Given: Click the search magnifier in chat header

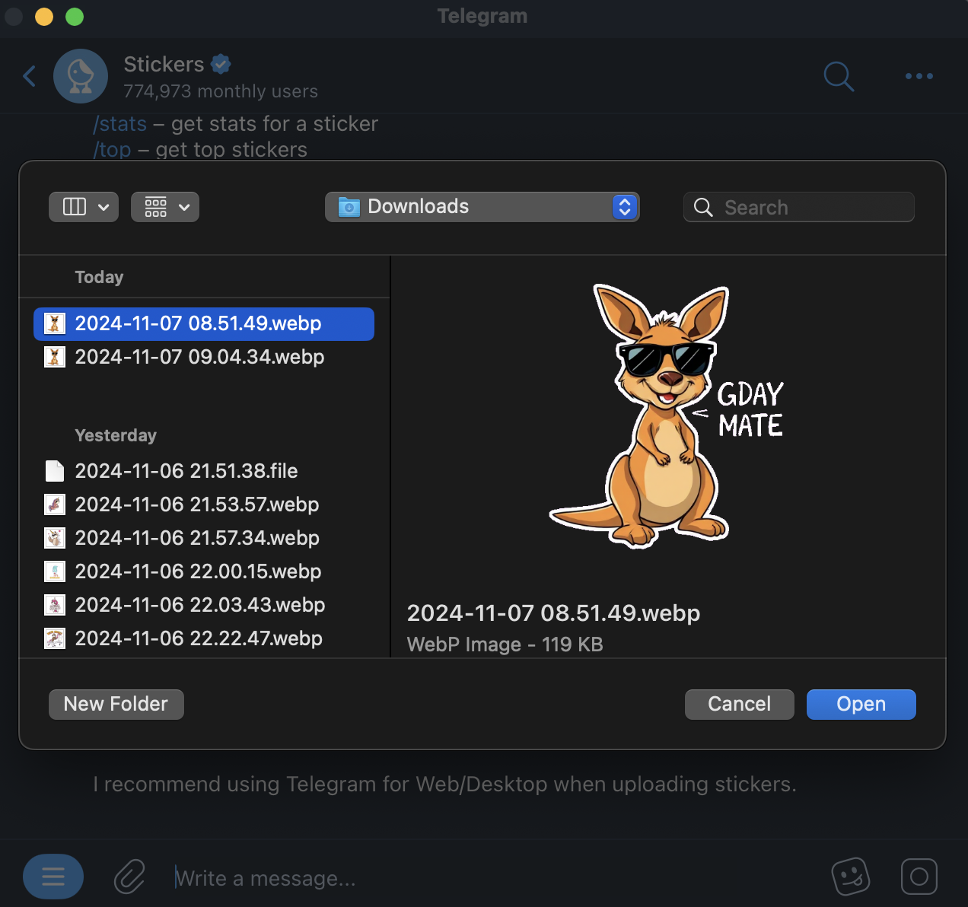Looking at the screenshot, I should coord(839,76).
